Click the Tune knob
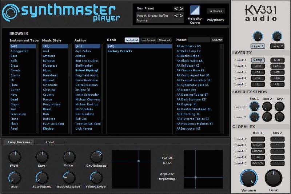This screenshot has height=194, width=291. 273,178
